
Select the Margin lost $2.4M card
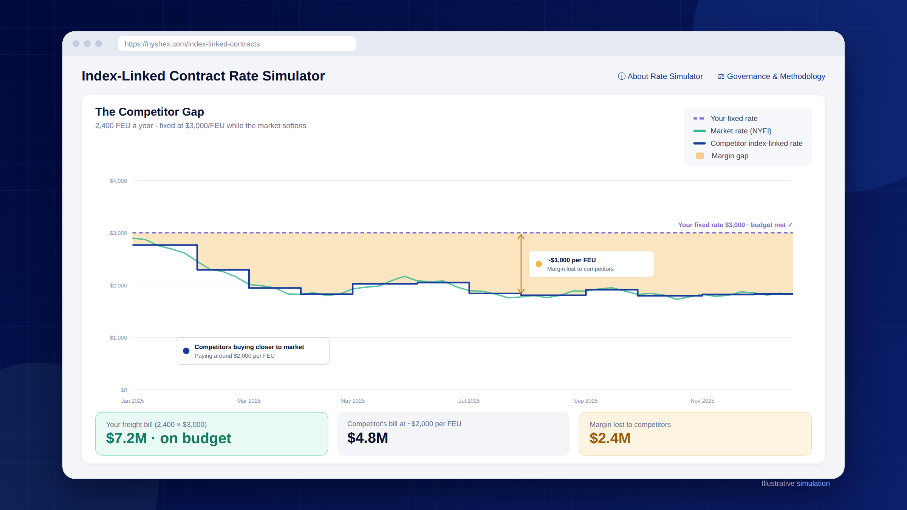695,434
